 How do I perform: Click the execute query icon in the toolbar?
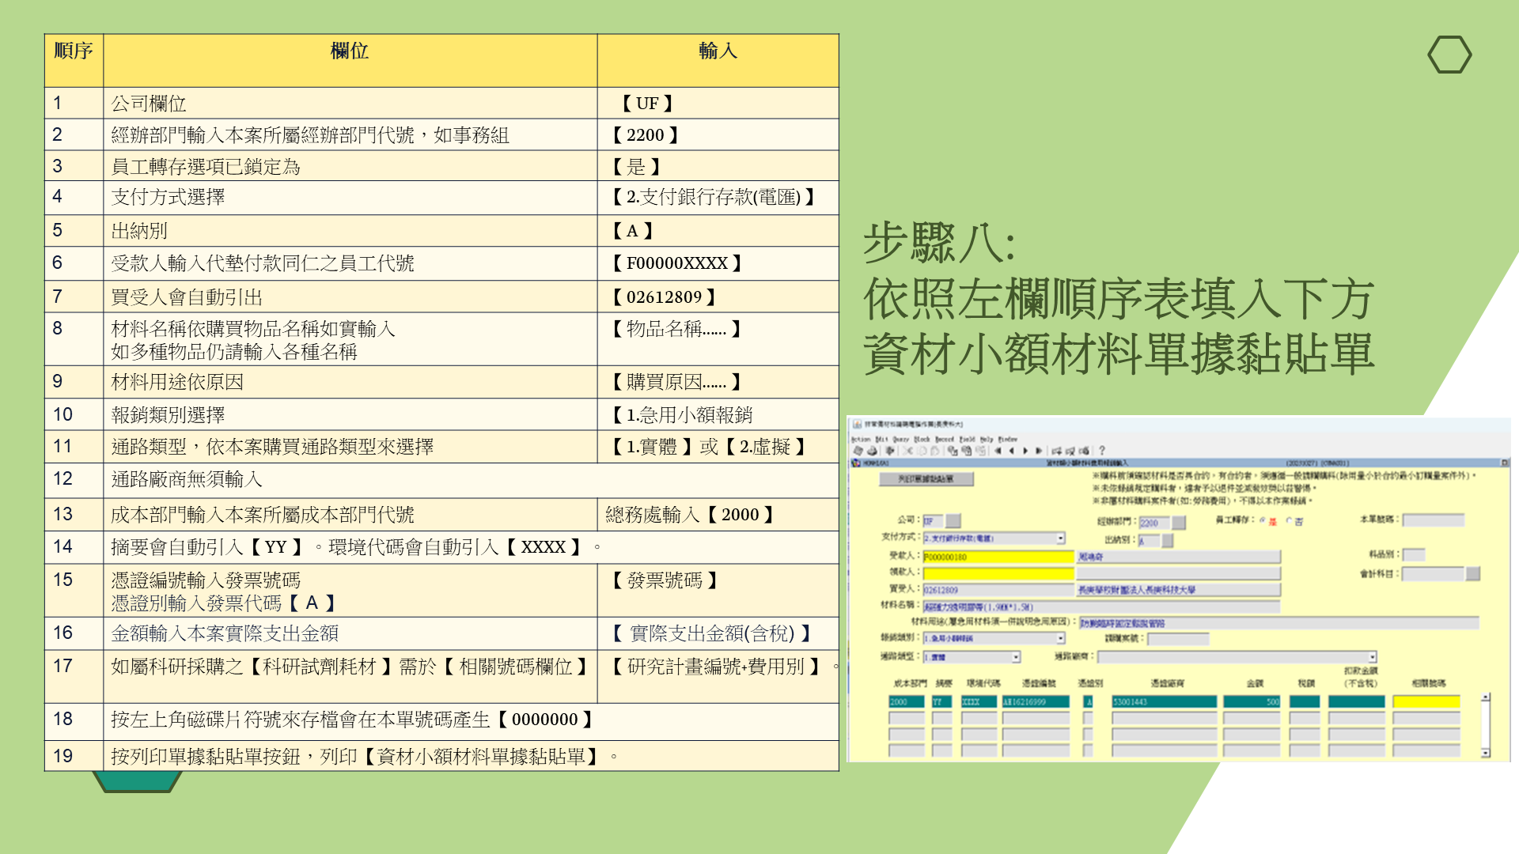(x=967, y=451)
